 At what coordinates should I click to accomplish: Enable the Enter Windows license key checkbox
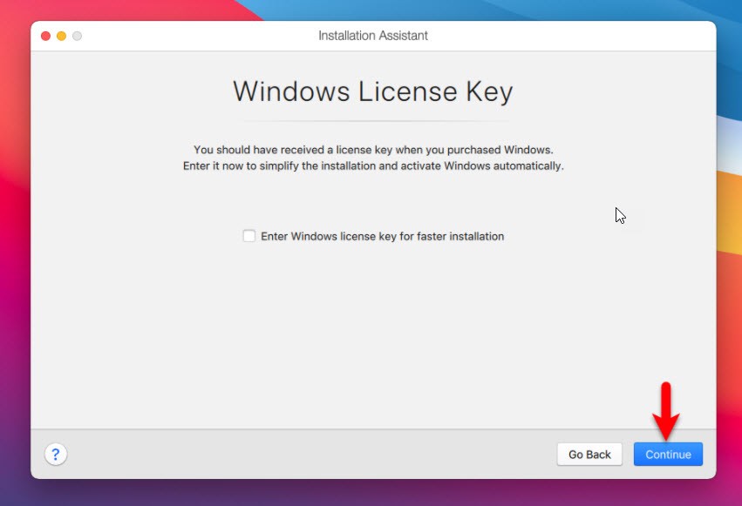coord(248,236)
